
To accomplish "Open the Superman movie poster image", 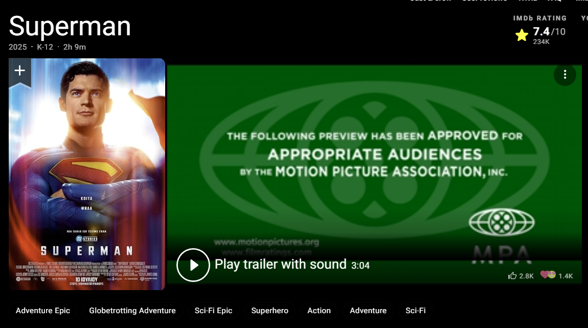I will pyautogui.click(x=87, y=174).
